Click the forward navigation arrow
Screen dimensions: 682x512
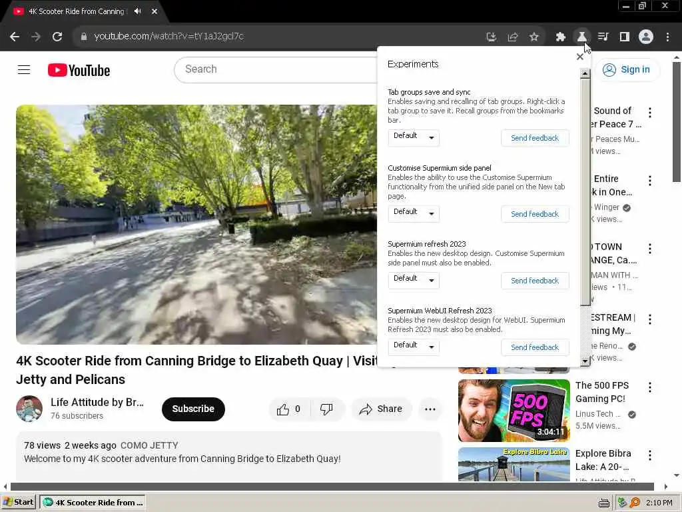click(36, 37)
